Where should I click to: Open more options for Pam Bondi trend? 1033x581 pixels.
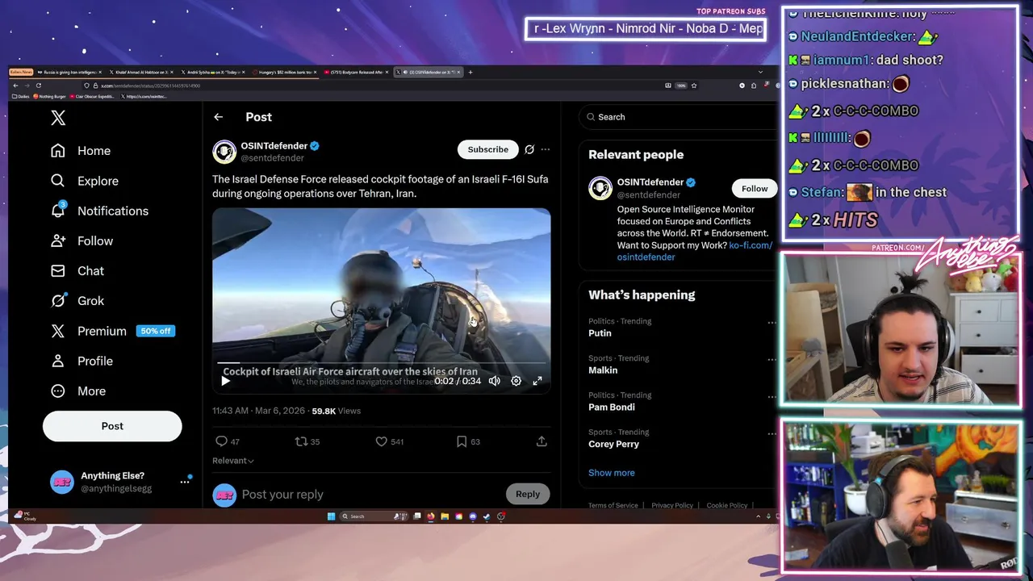[772, 397]
